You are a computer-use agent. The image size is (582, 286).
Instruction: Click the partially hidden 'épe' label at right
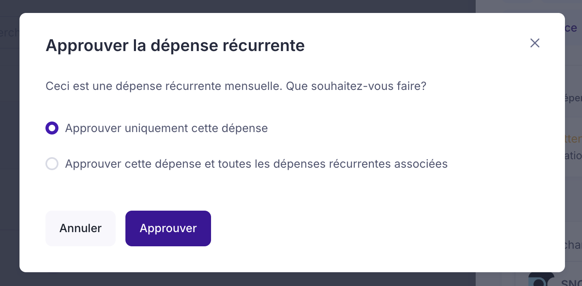pyautogui.click(x=573, y=99)
